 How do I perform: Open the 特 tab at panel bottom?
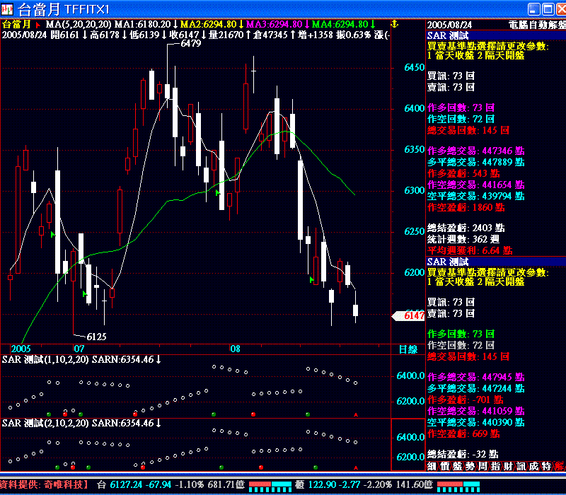pyautogui.click(x=546, y=466)
